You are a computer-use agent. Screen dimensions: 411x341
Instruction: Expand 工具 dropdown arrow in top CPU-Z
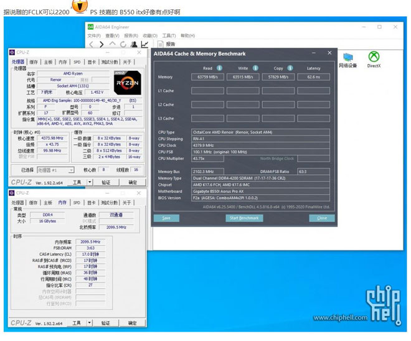tap(90, 182)
